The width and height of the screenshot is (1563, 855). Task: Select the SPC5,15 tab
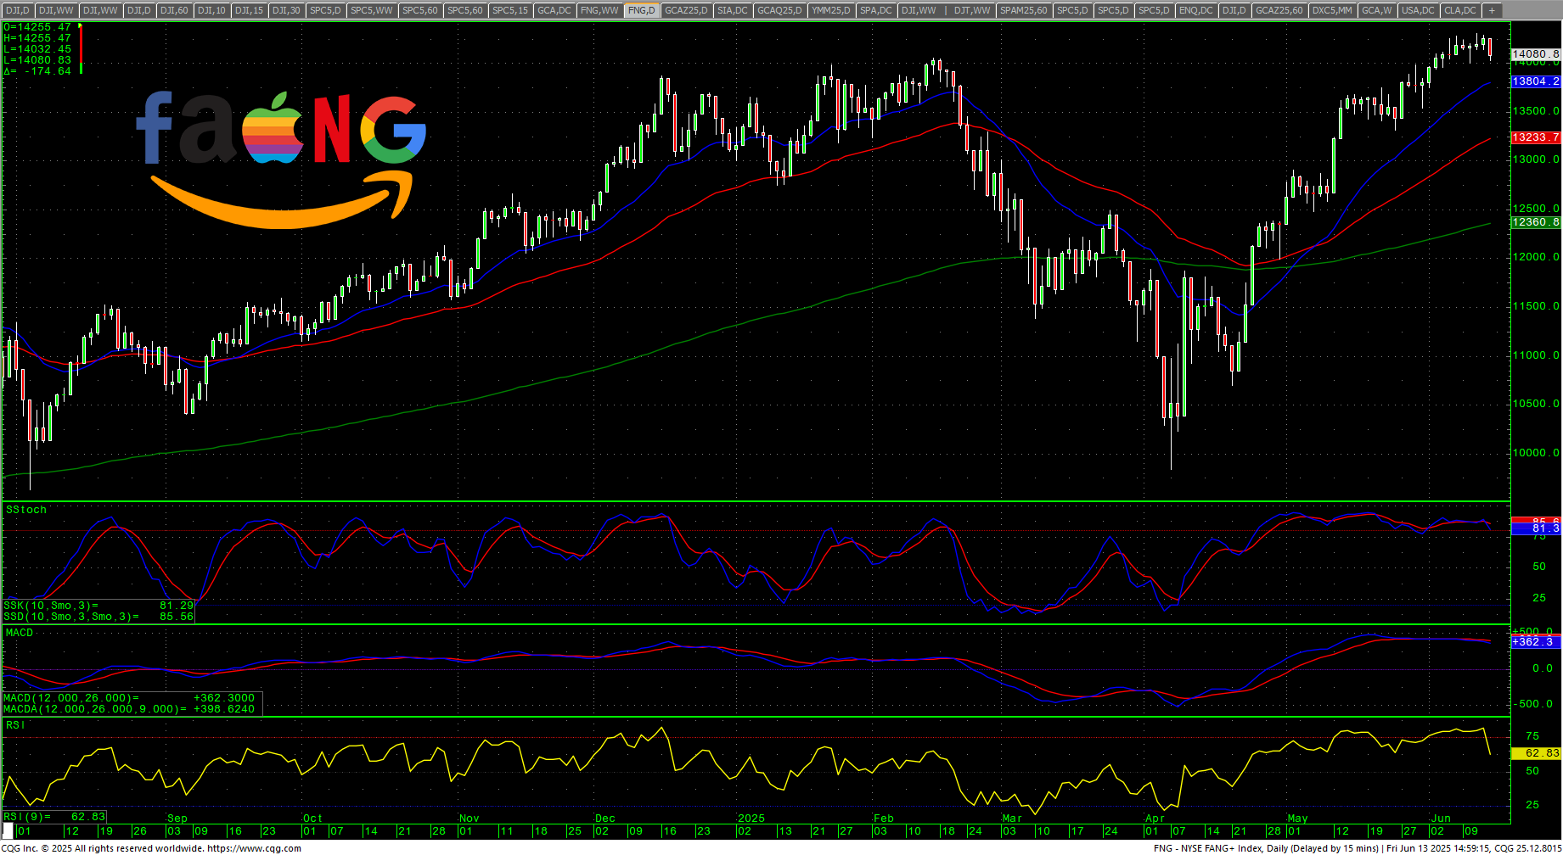coord(509,10)
